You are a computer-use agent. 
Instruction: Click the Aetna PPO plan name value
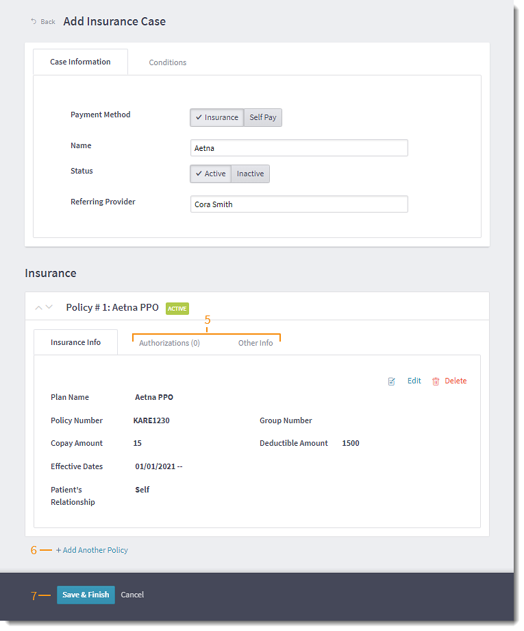coord(154,398)
